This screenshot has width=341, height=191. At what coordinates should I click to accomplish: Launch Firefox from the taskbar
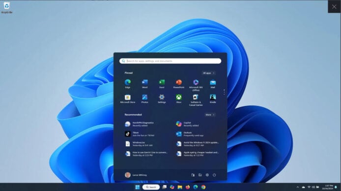(188, 187)
